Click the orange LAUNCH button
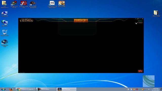The height and width of the screenshot is (91, 162). pos(81,20)
